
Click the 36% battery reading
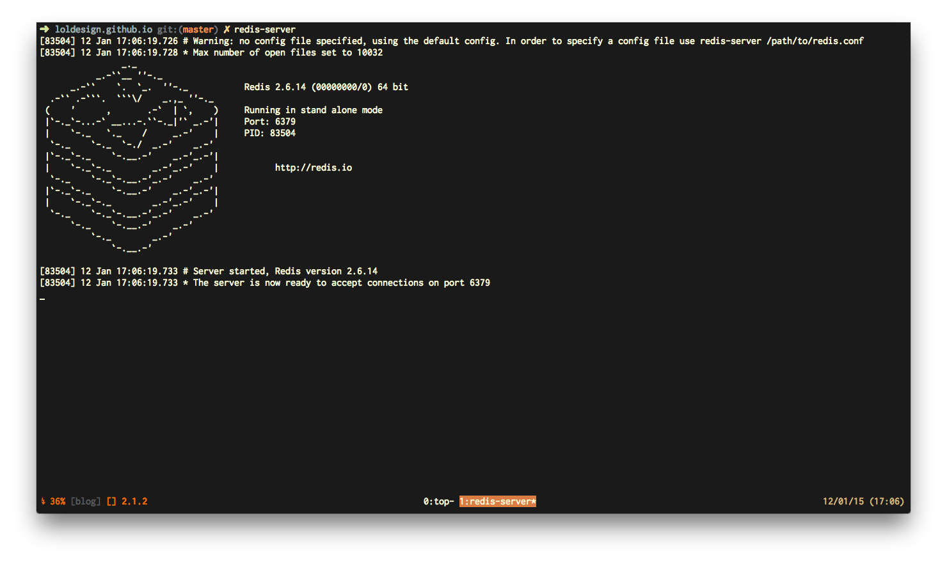click(58, 501)
